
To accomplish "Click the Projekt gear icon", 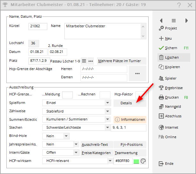I will point(161,29).
